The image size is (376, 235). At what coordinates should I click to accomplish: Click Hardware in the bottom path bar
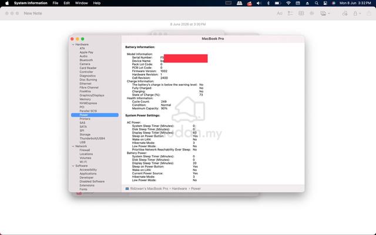[179, 189]
